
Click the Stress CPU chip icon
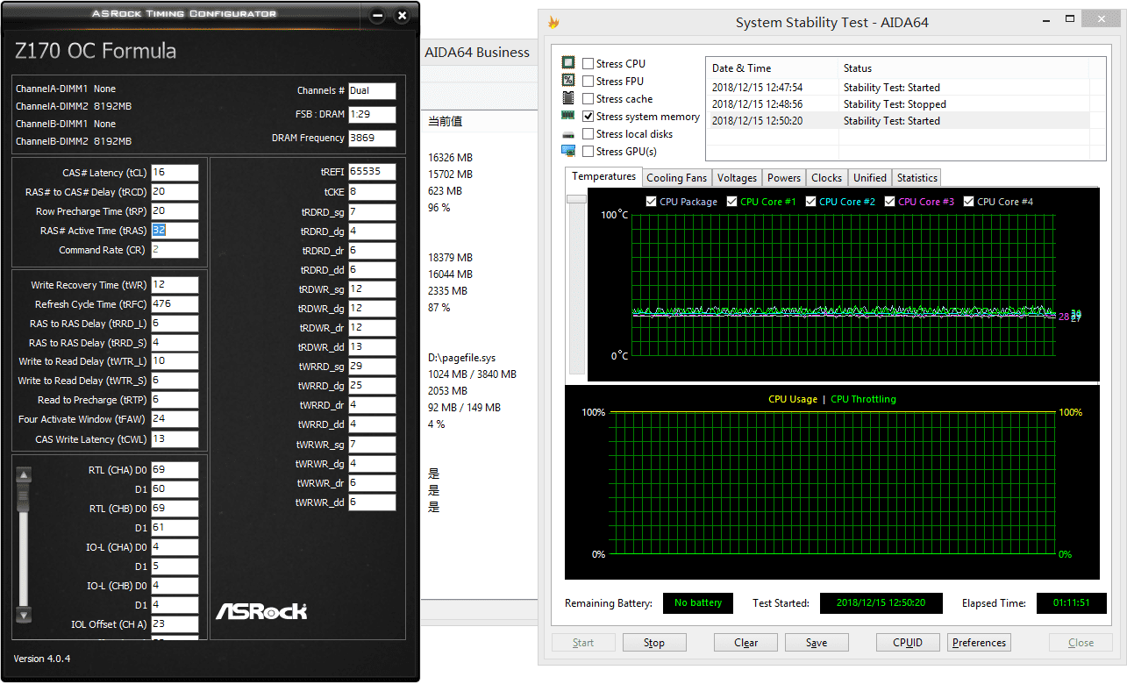[568, 63]
